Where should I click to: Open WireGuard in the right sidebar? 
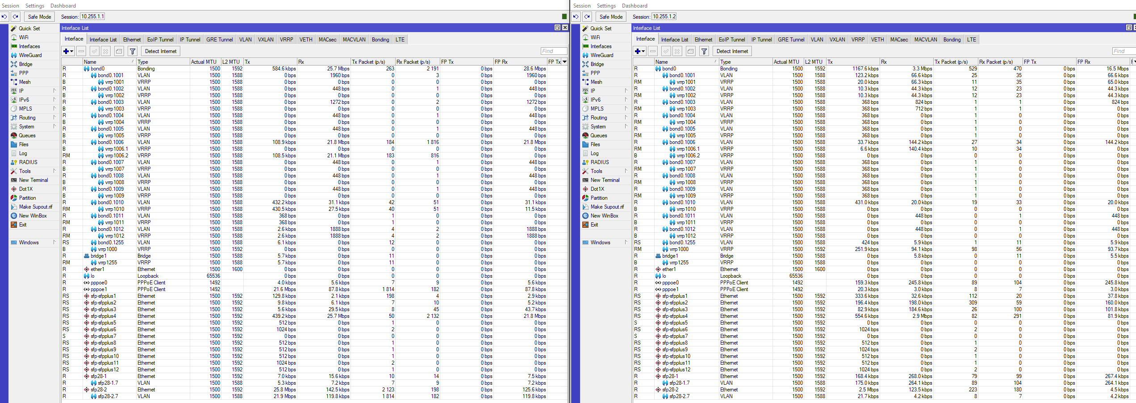[x=601, y=55]
